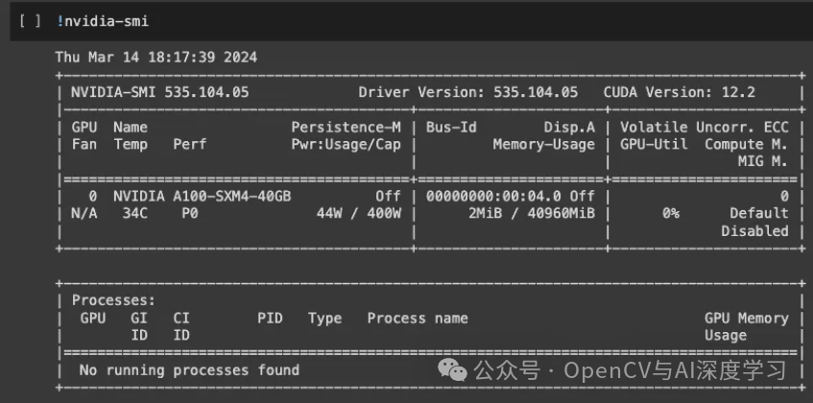This screenshot has height=403, width=813.
Task: Click the 'Processes:' section label
Action: tap(113, 301)
